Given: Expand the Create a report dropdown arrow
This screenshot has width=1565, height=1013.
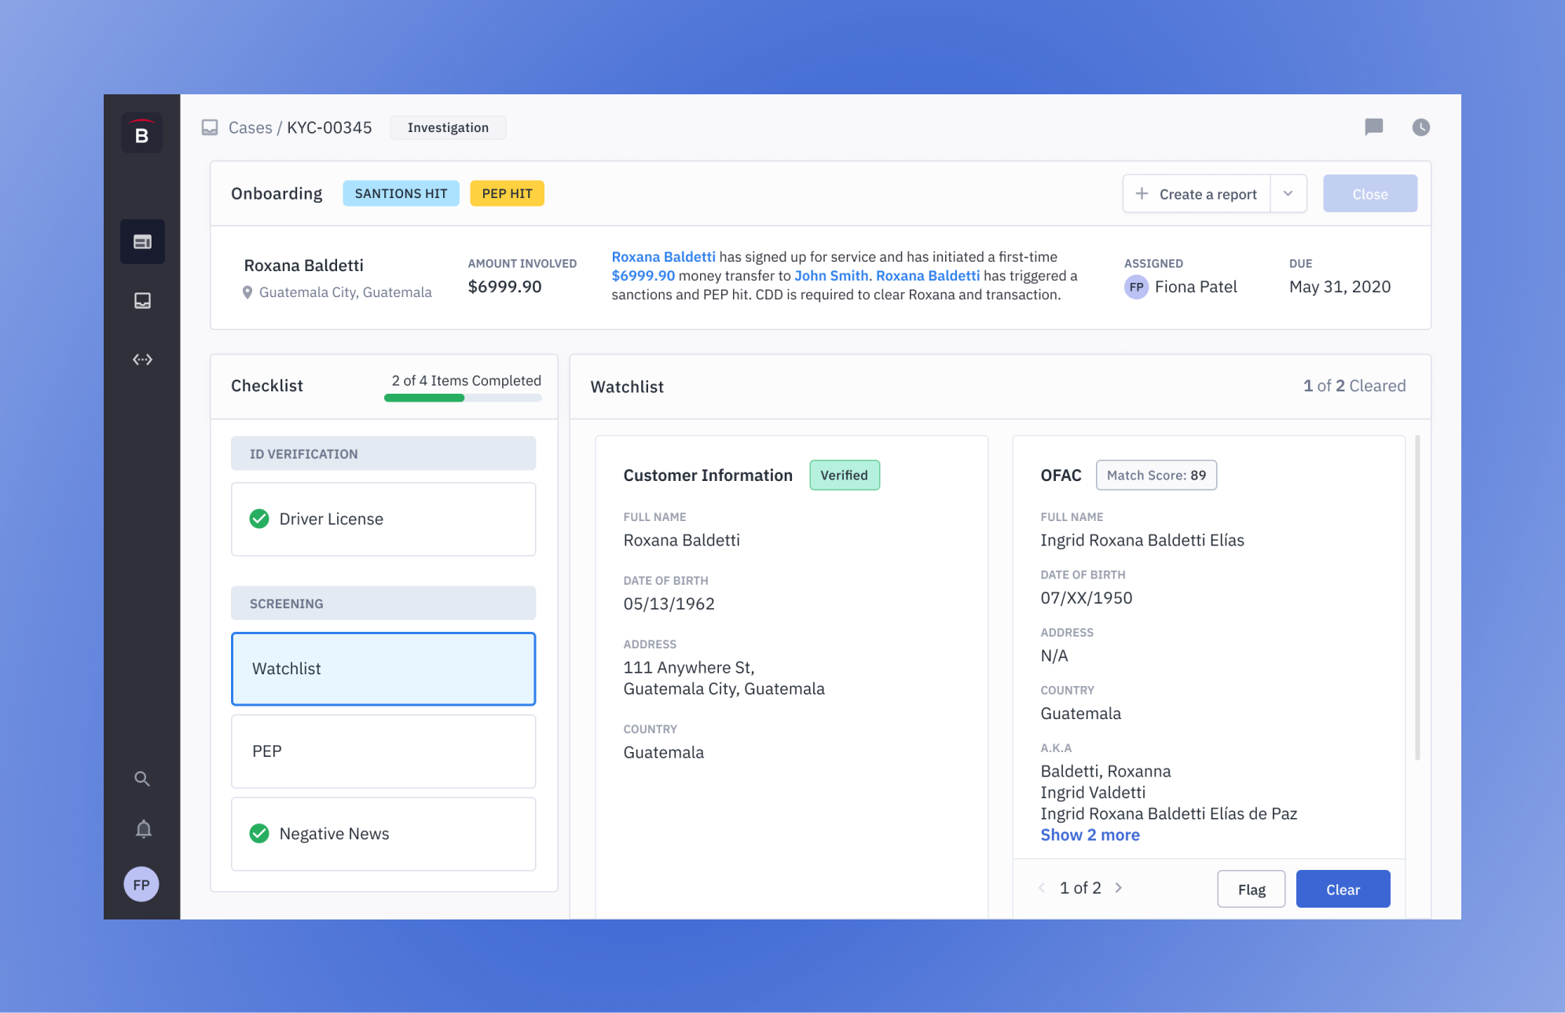Looking at the screenshot, I should (1288, 193).
